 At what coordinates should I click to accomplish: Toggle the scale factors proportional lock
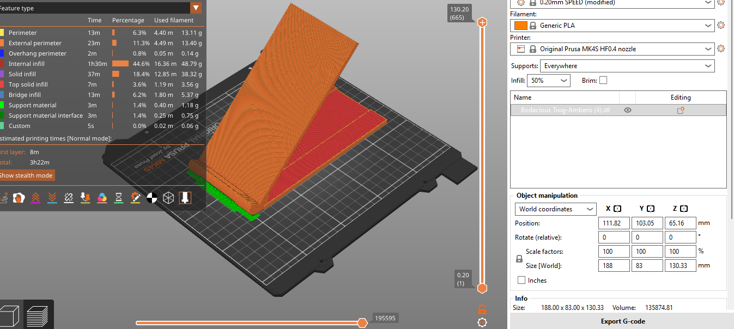click(x=519, y=259)
